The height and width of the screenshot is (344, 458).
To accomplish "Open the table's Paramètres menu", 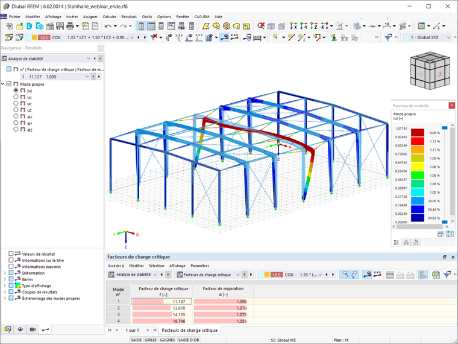I will click(x=200, y=266).
